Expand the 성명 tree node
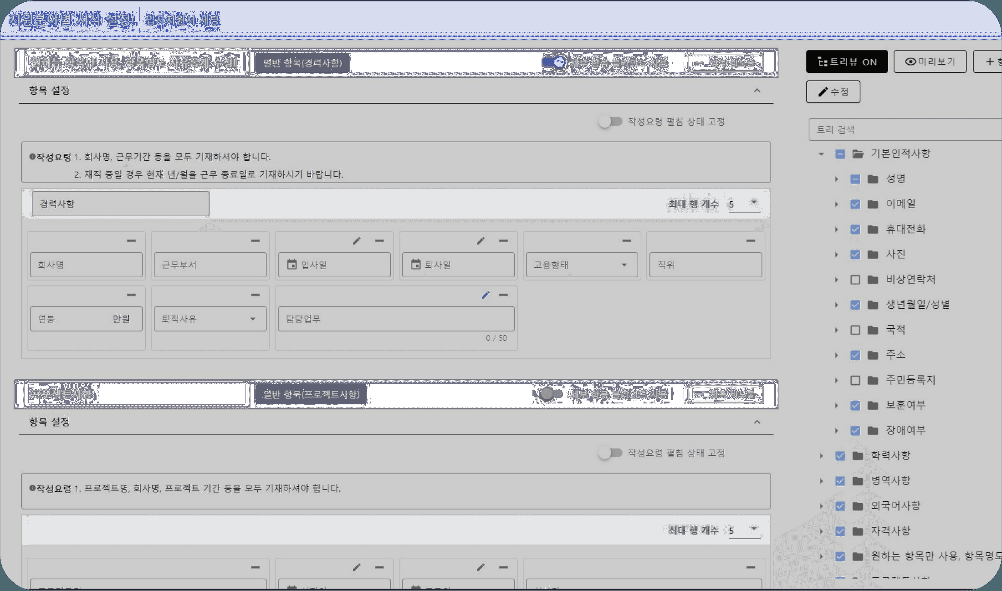Screen dimensions: 1002x591 click(x=836, y=179)
